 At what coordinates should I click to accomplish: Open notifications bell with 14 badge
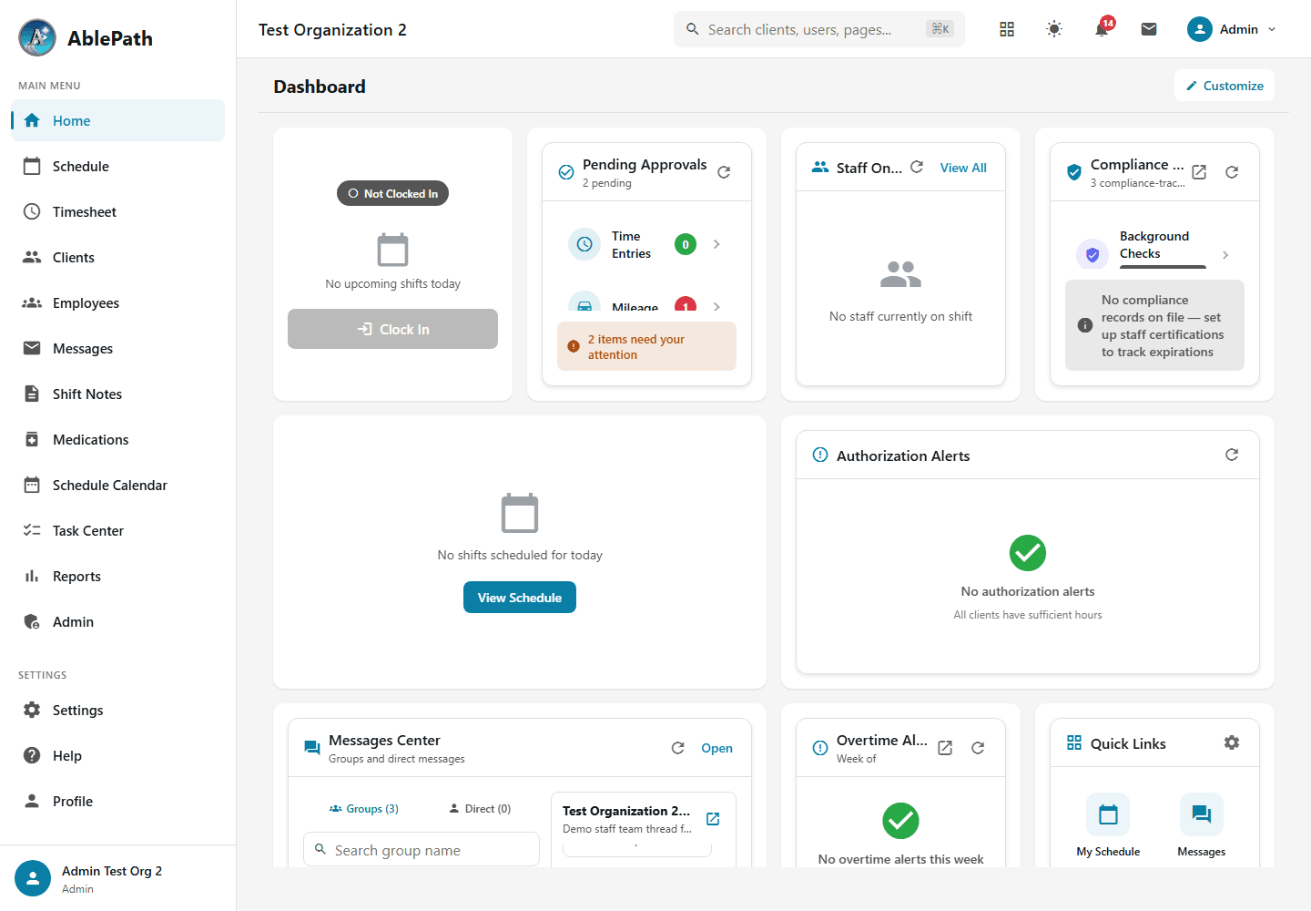click(1102, 29)
